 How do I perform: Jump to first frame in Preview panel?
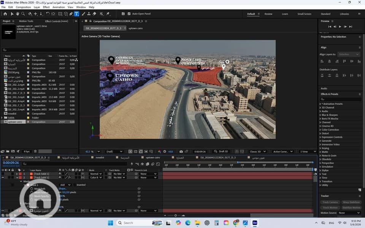[330, 27]
